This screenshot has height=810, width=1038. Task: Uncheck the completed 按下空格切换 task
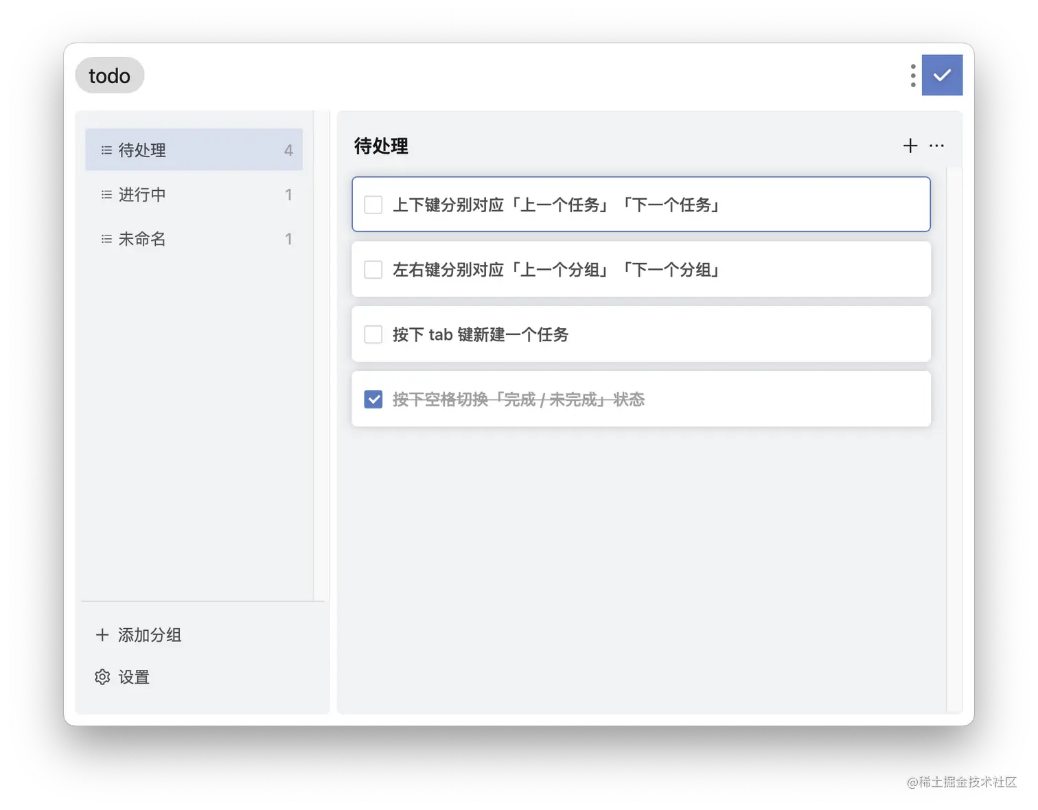point(373,399)
